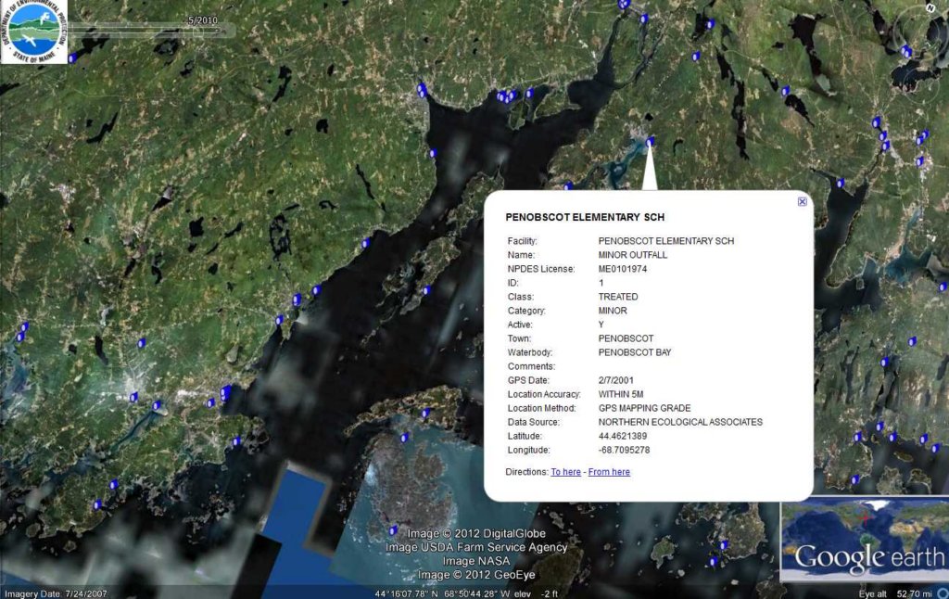
Task: Click the Waterbody value PENOBSCOT BAY
Action: pyautogui.click(x=634, y=352)
